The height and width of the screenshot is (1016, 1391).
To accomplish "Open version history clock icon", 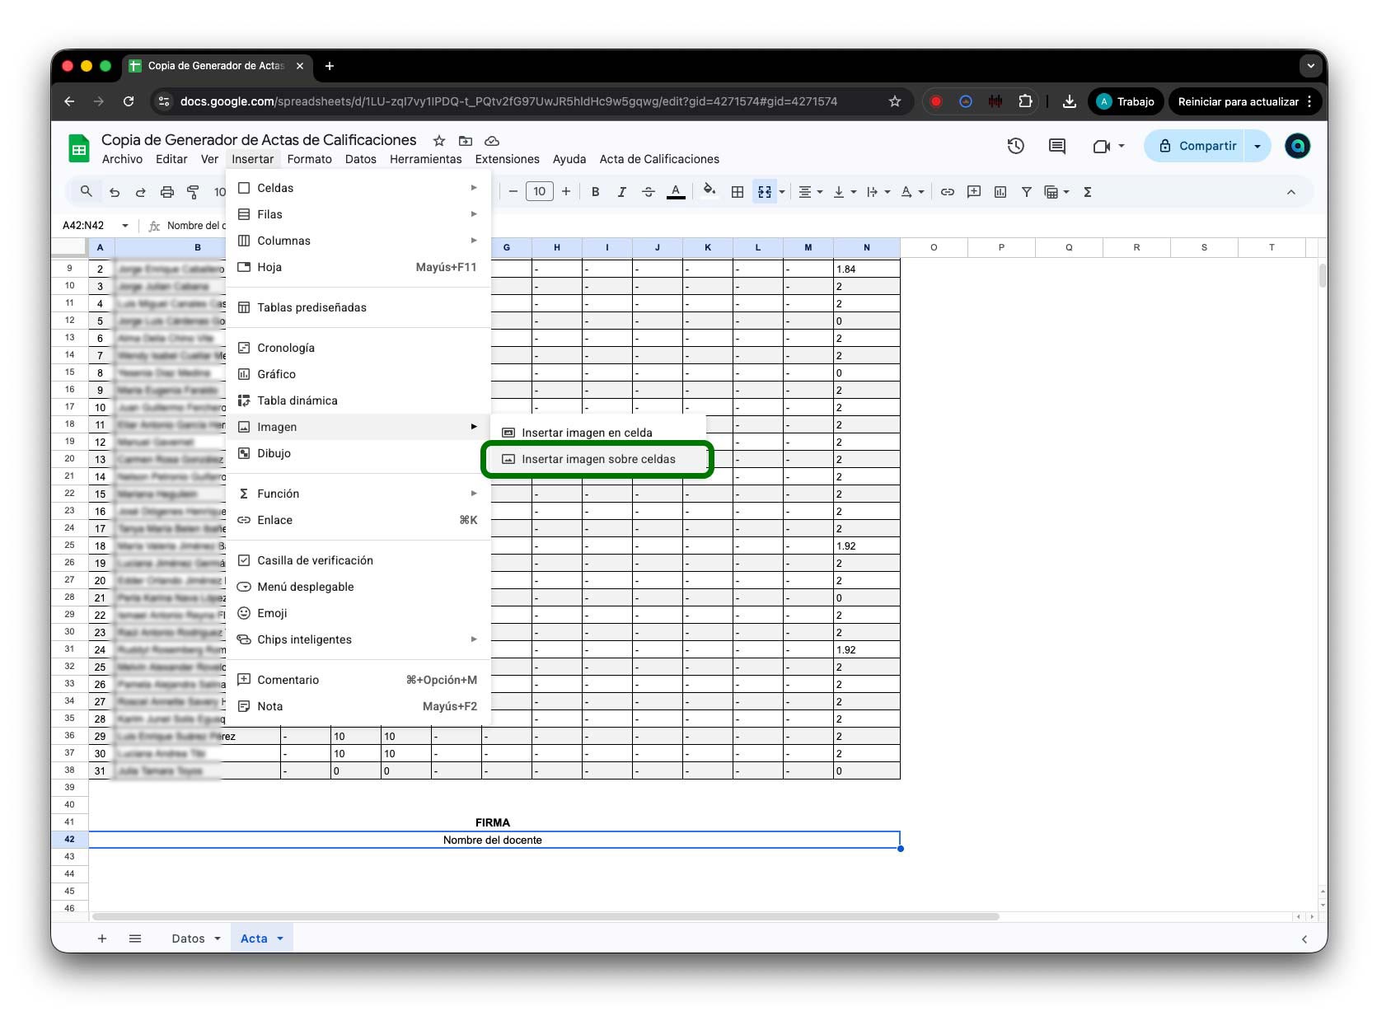I will click(x=1016, y=146).
